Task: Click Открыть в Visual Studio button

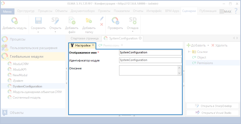Action: click(x=213, y=113)
